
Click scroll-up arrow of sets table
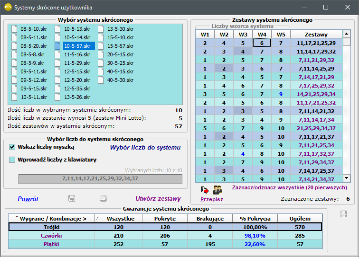(346, 34)
